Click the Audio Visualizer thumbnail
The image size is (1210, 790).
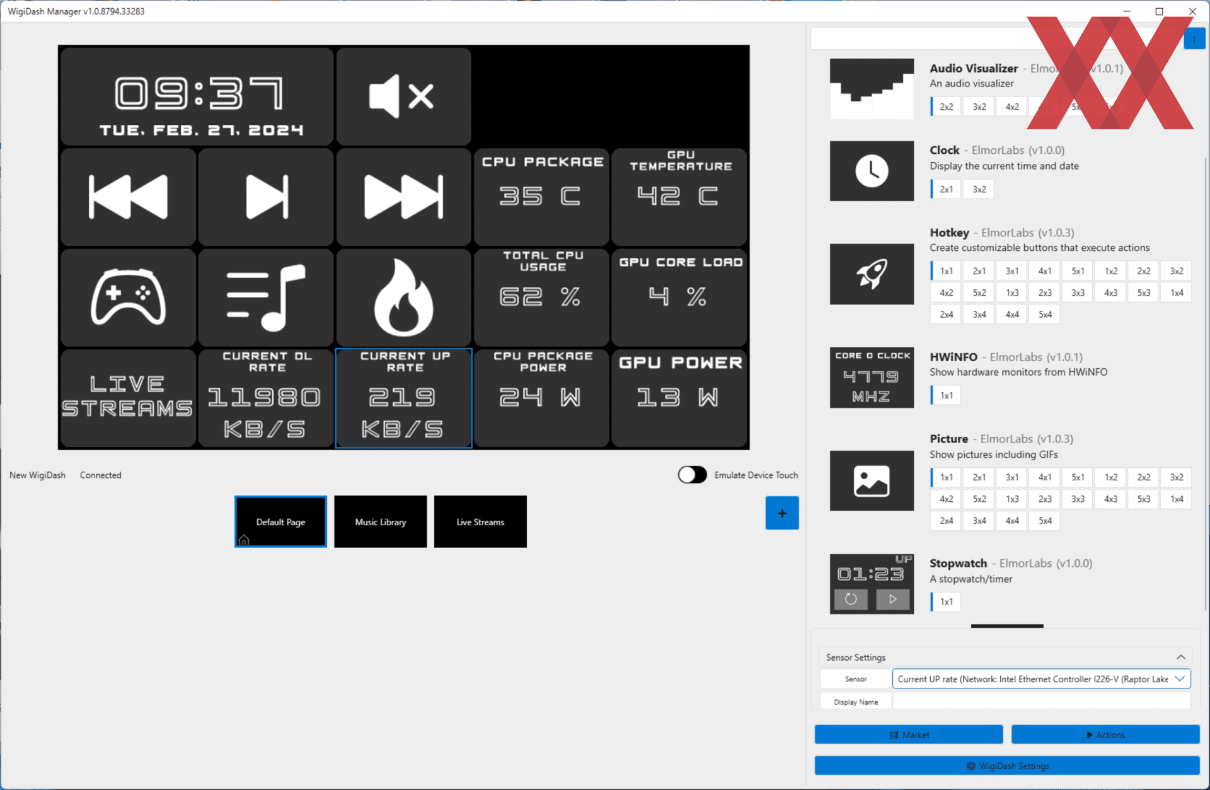(x=872, y=89)
